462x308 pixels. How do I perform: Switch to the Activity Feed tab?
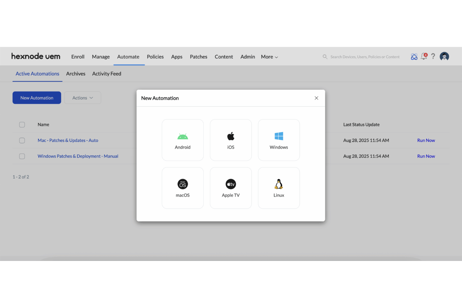106,74
